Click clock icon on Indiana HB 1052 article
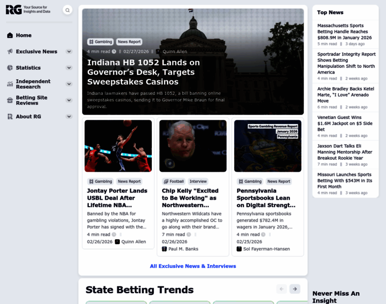Image resolution: width=386 pixels, height=304 pixels. click(114, 51)
